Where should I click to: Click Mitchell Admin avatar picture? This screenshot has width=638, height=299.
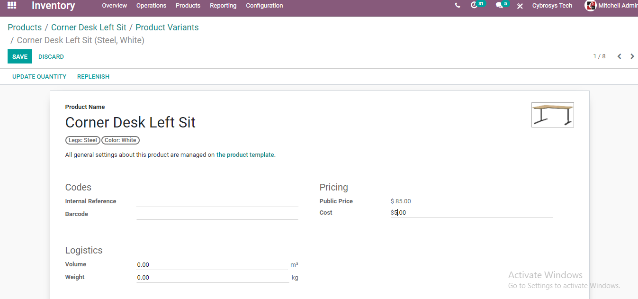click(590, 6)
